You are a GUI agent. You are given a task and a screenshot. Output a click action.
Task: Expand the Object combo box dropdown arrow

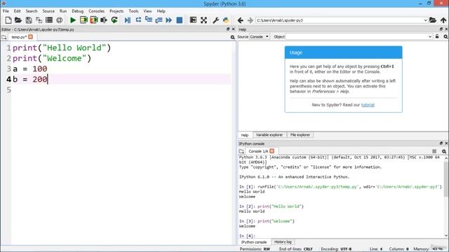click(x=430, y=36)
